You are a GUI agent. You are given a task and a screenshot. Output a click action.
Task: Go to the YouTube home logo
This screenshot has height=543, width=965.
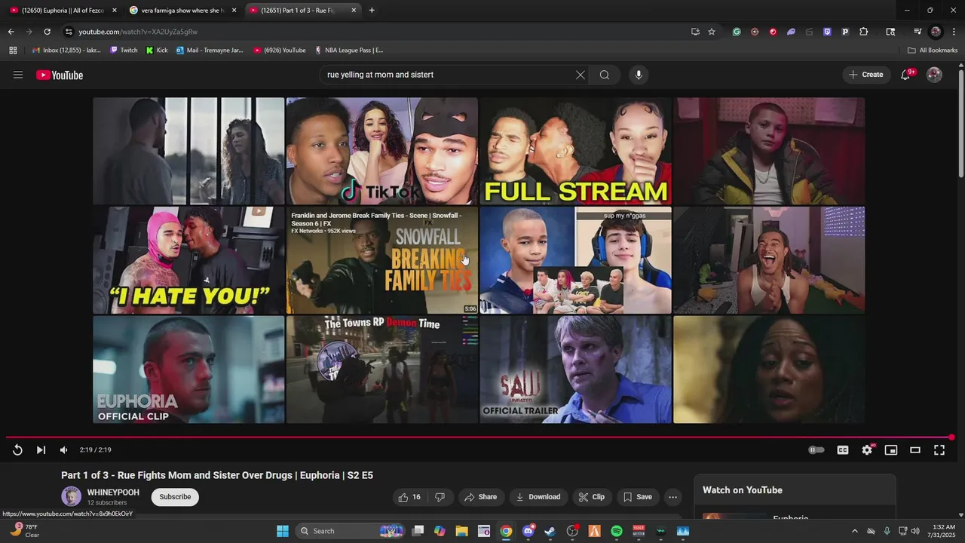click(60, 75)
